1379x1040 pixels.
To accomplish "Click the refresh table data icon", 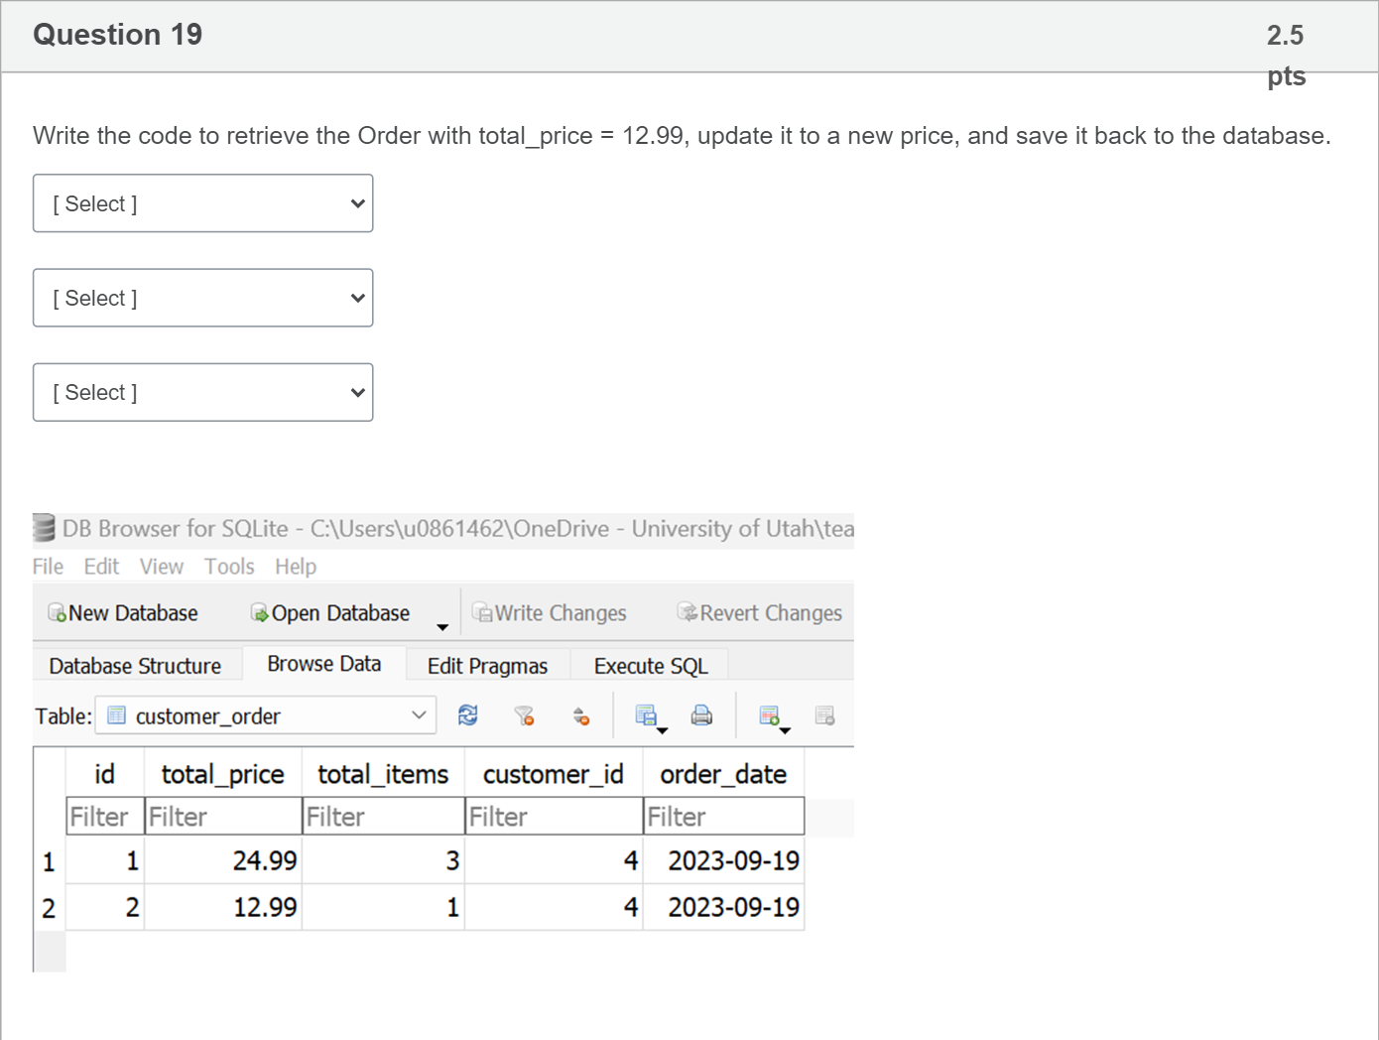I will tap(467, 715).
